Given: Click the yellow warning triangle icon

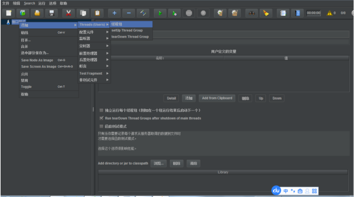Looking at the screenshot, I should (329, 13).
